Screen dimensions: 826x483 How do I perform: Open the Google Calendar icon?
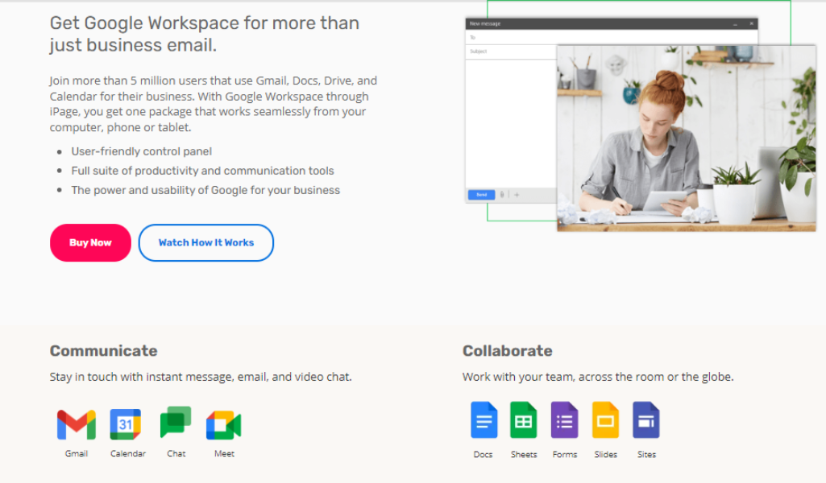pos(126,424)
